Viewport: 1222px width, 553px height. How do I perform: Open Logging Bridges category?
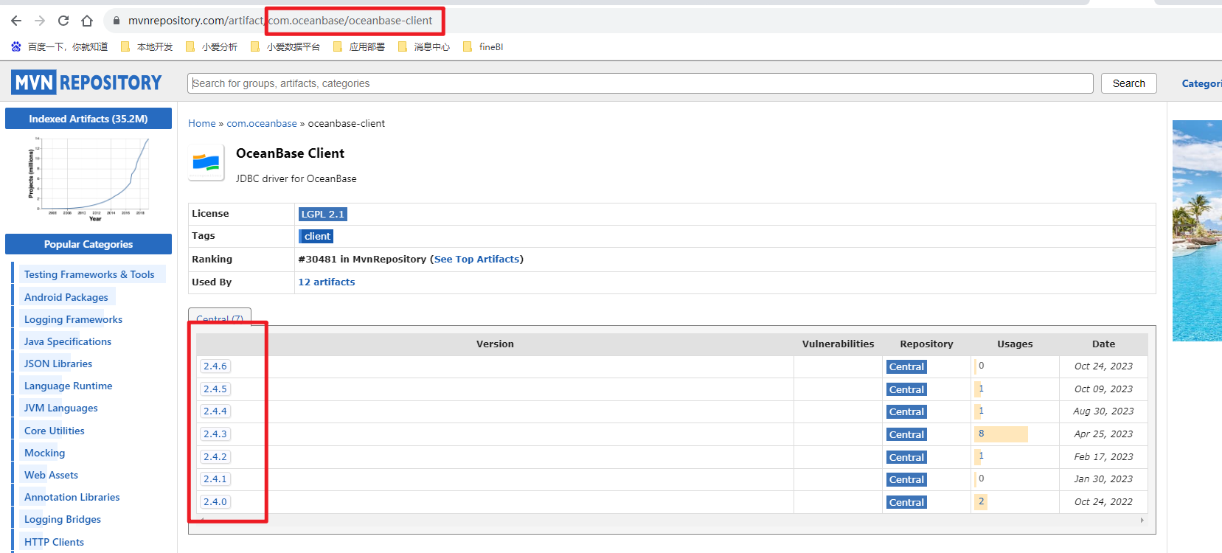click(63, 519)
